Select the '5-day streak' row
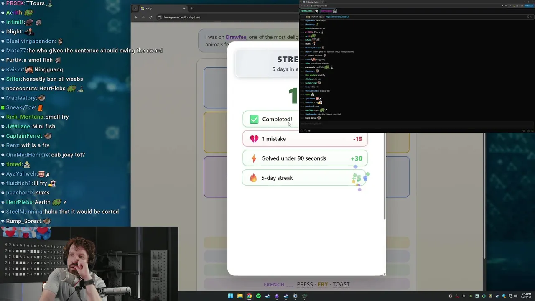Screen dimensions: 535x301 [305, 178]
